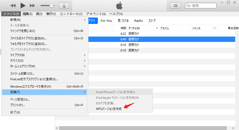Switch to the ライブラリ tab
The width and height of the screenshot is (239, 130).
pyautogui.click(x=93, y=21)
